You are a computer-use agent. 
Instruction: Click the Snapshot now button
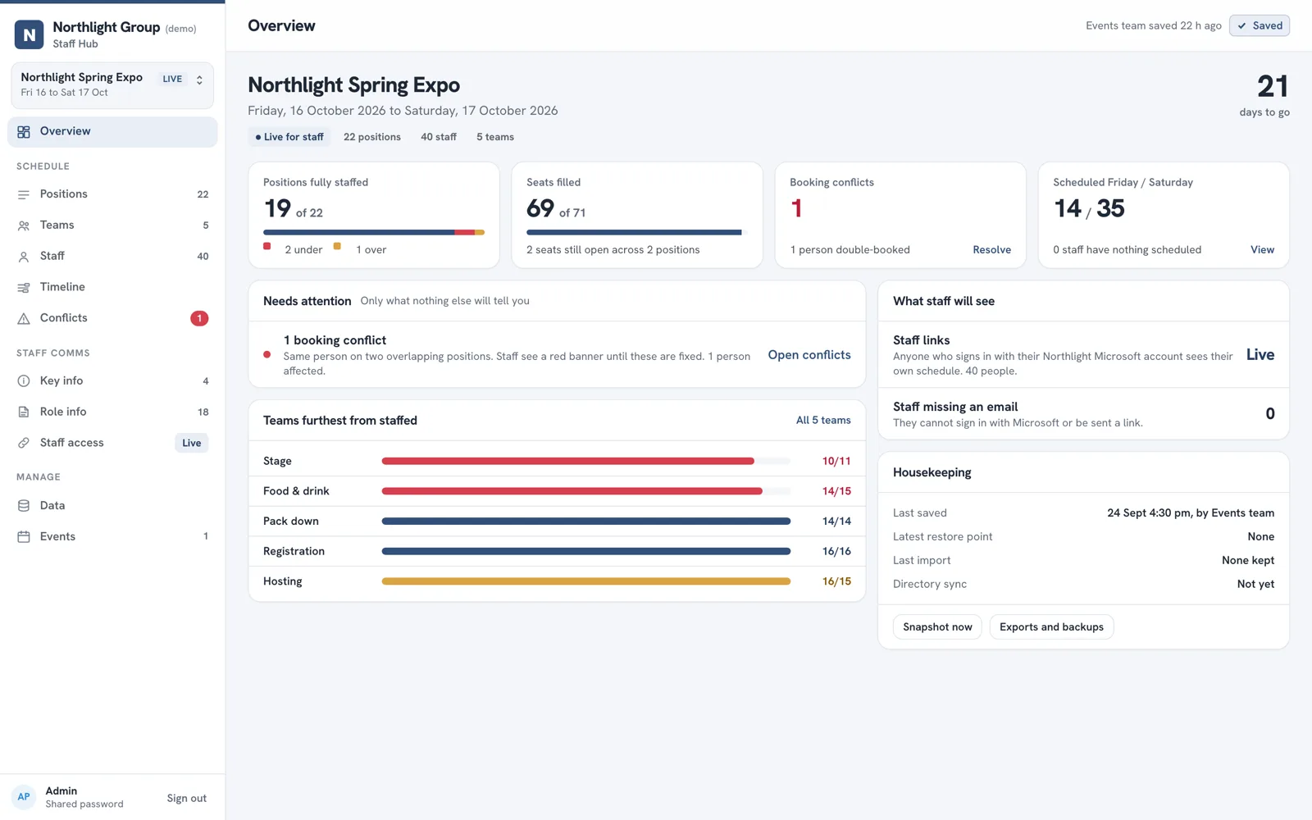[x=937, y=627]
